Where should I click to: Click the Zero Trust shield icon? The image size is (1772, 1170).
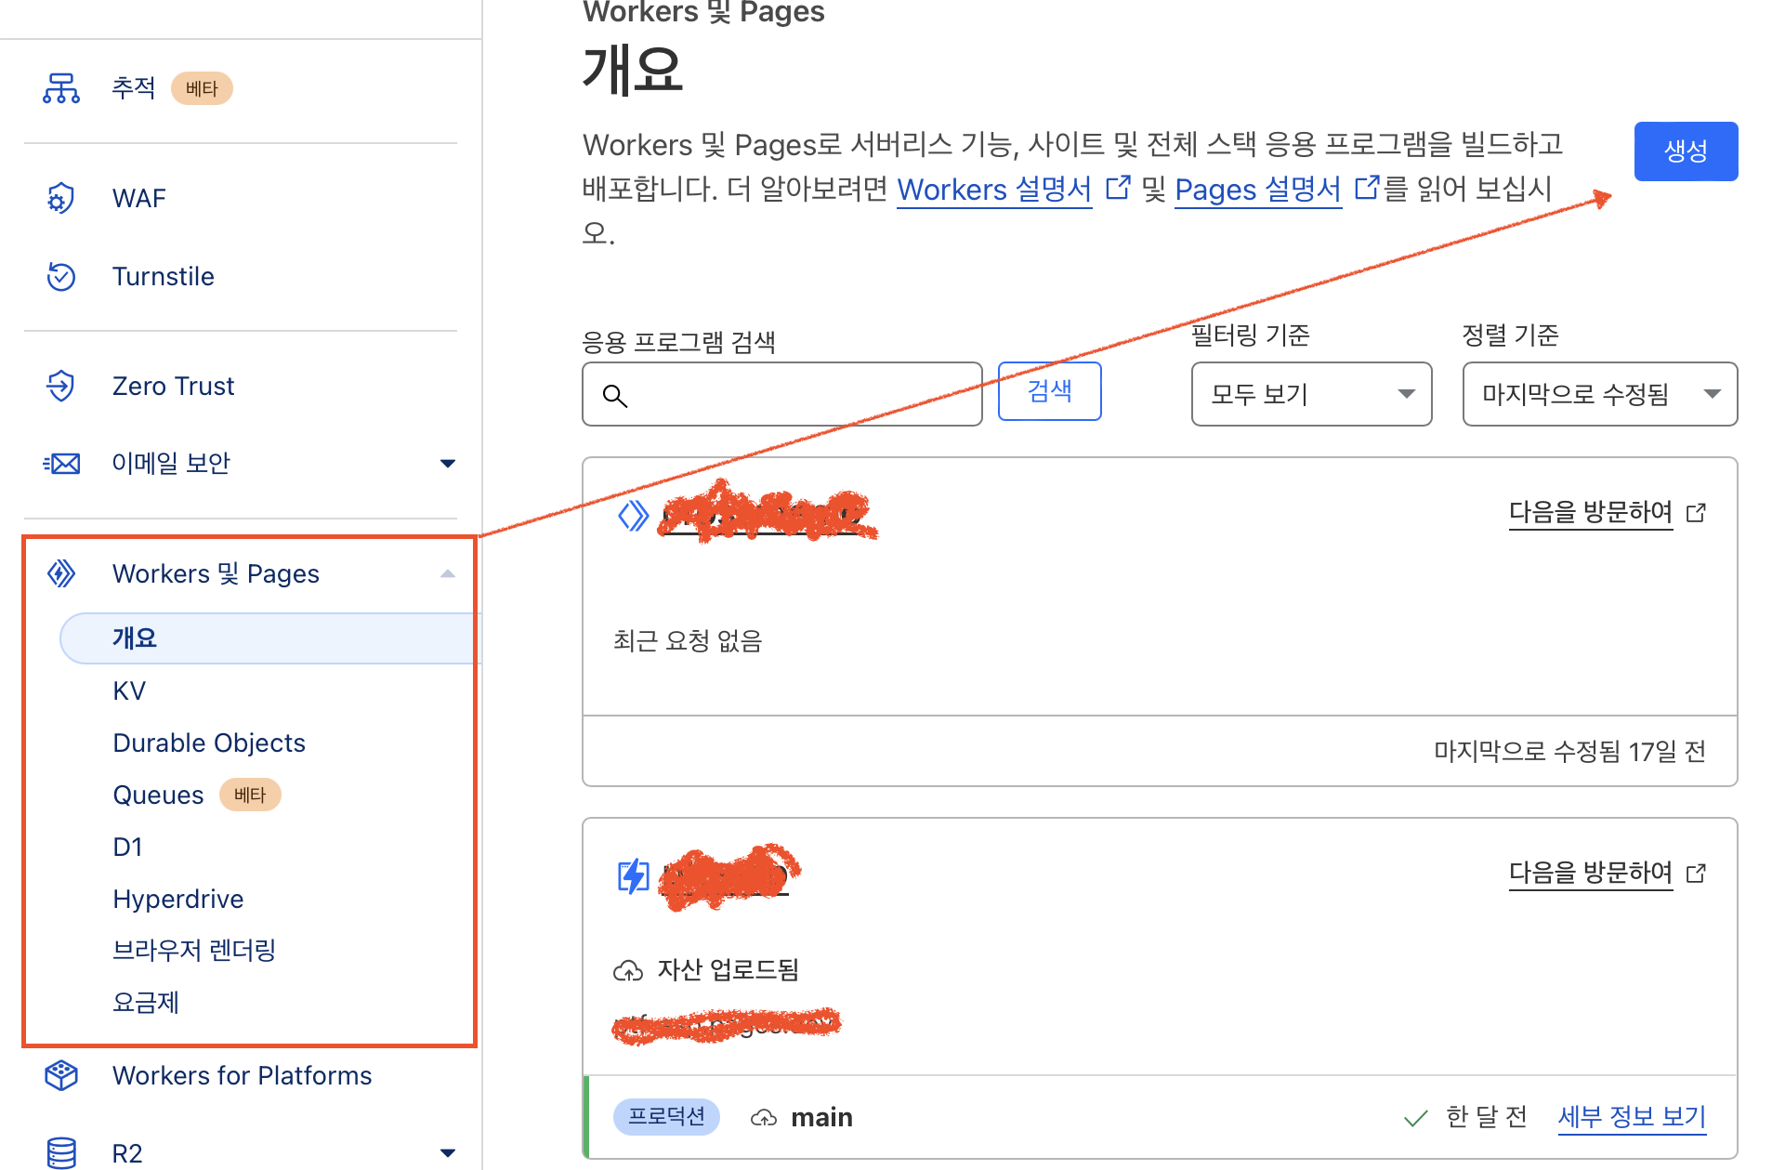61,386
